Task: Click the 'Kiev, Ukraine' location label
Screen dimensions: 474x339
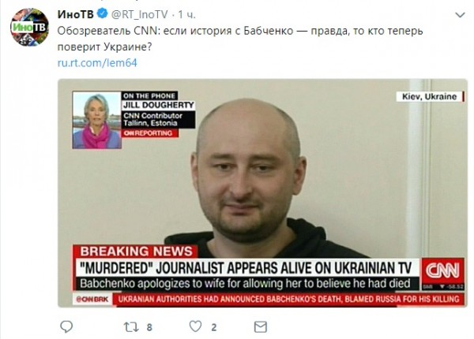Action: pos(430,96)
